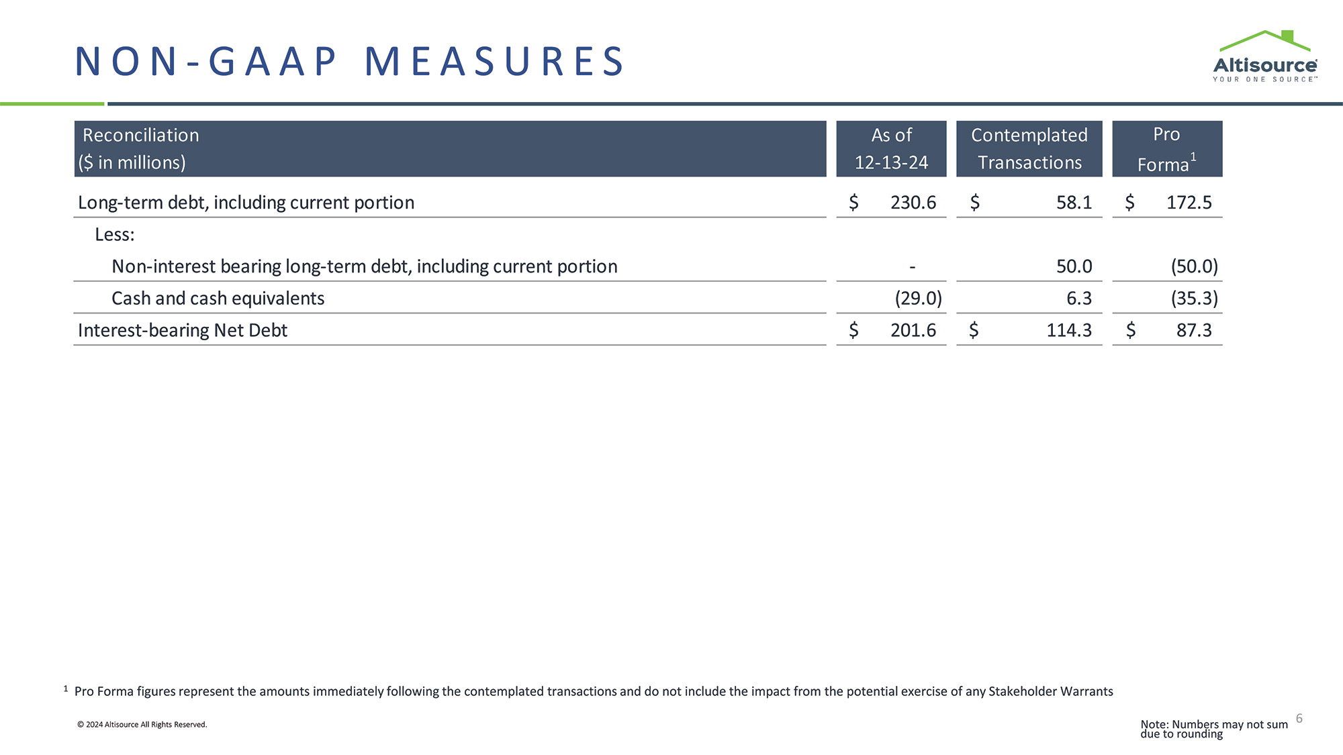Click the green accent line under title
Viewport: 1343px width, 755px height.
[52, 104]
